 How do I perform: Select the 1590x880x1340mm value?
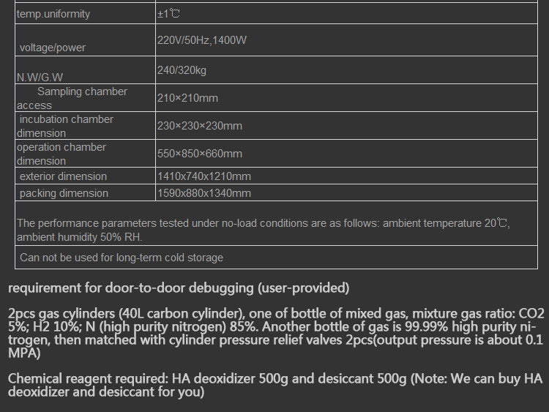pos(204,193)
